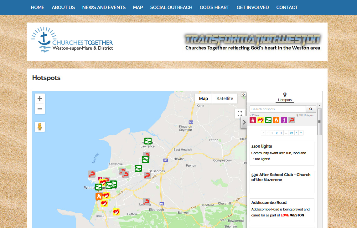Open the 1100 lights hotspot entry
The image size is (357, 228).
click(x=261, y=146)
